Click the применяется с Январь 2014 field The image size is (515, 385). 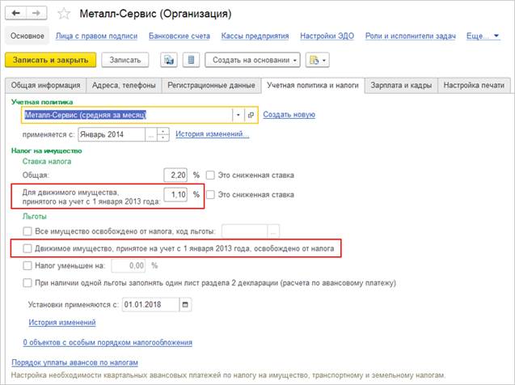(112, 135)
